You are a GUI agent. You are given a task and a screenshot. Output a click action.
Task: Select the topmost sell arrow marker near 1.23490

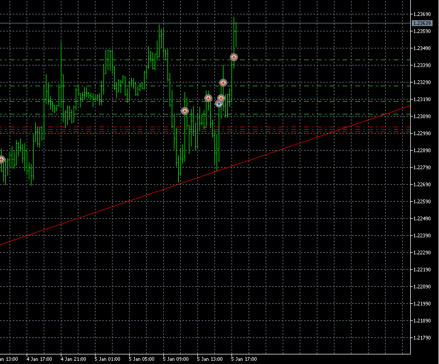tap(234, 57)
